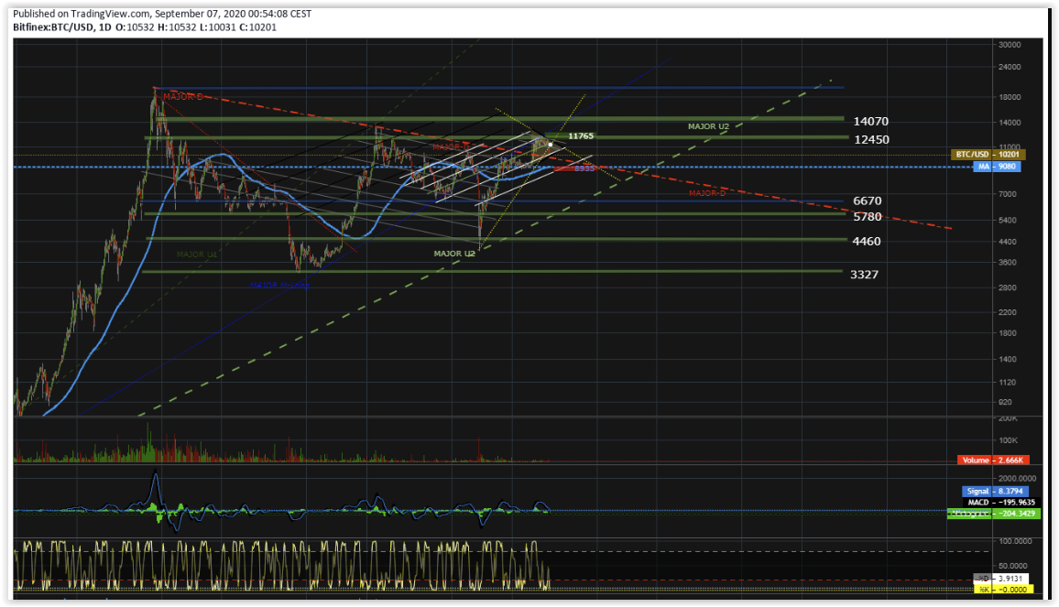The width and height of the screenshot is (1059, 607).
Task: Select the 12450 level annotation
Action: click(870, 139)
